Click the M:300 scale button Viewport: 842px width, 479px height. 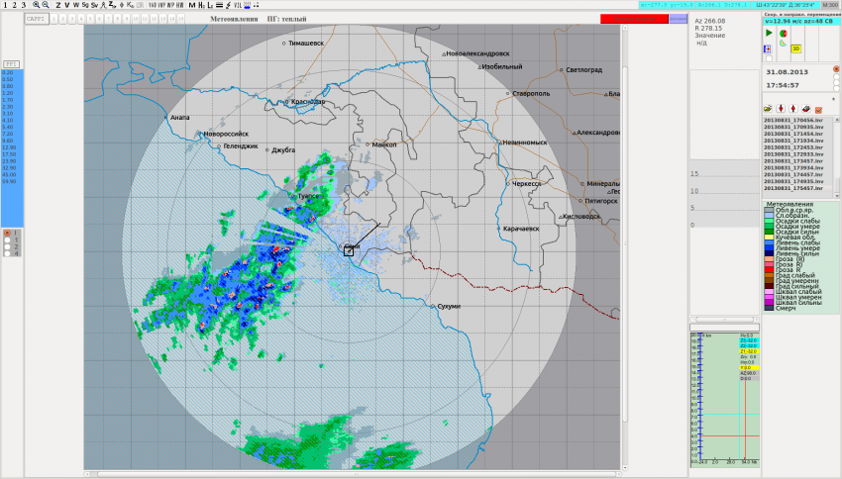pos(829,5)
